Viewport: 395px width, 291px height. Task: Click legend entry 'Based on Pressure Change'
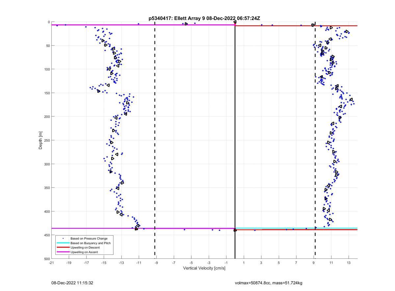pyautogui.click(x=89, y=238)
